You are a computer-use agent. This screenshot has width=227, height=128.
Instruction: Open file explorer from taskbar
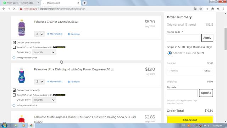[16, 126]
